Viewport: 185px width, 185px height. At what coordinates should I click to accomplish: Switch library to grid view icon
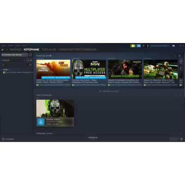31,55
